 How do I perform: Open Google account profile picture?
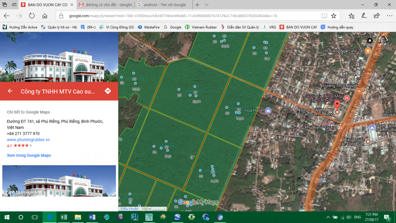(x=383, y=40)
